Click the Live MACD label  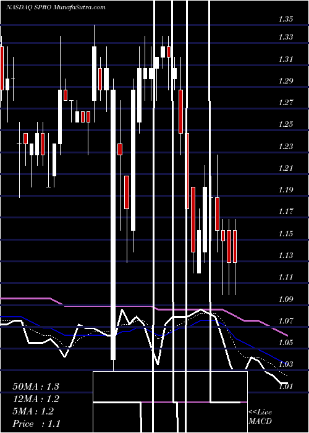pyautogui.click(x=260, y=417)
